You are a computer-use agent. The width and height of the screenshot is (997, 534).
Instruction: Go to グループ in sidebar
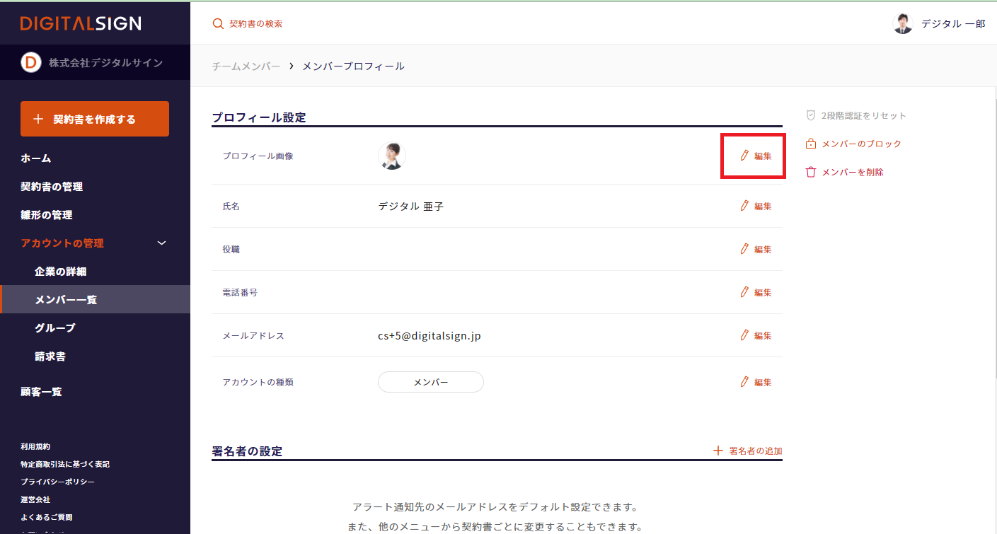(55, 328)
